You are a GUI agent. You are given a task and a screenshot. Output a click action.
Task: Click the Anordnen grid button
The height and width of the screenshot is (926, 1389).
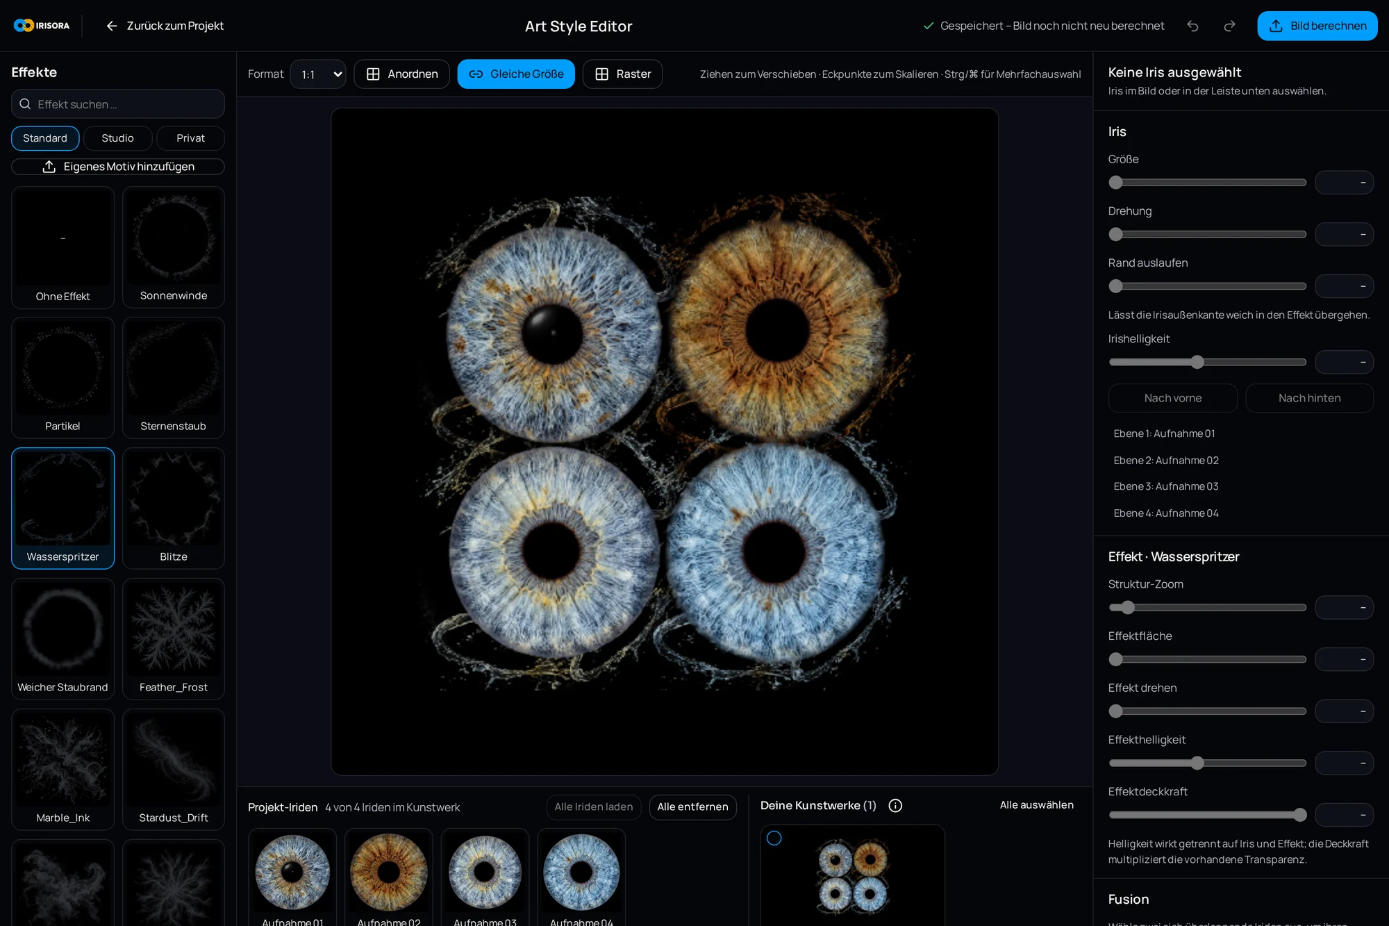pos(401,74)
